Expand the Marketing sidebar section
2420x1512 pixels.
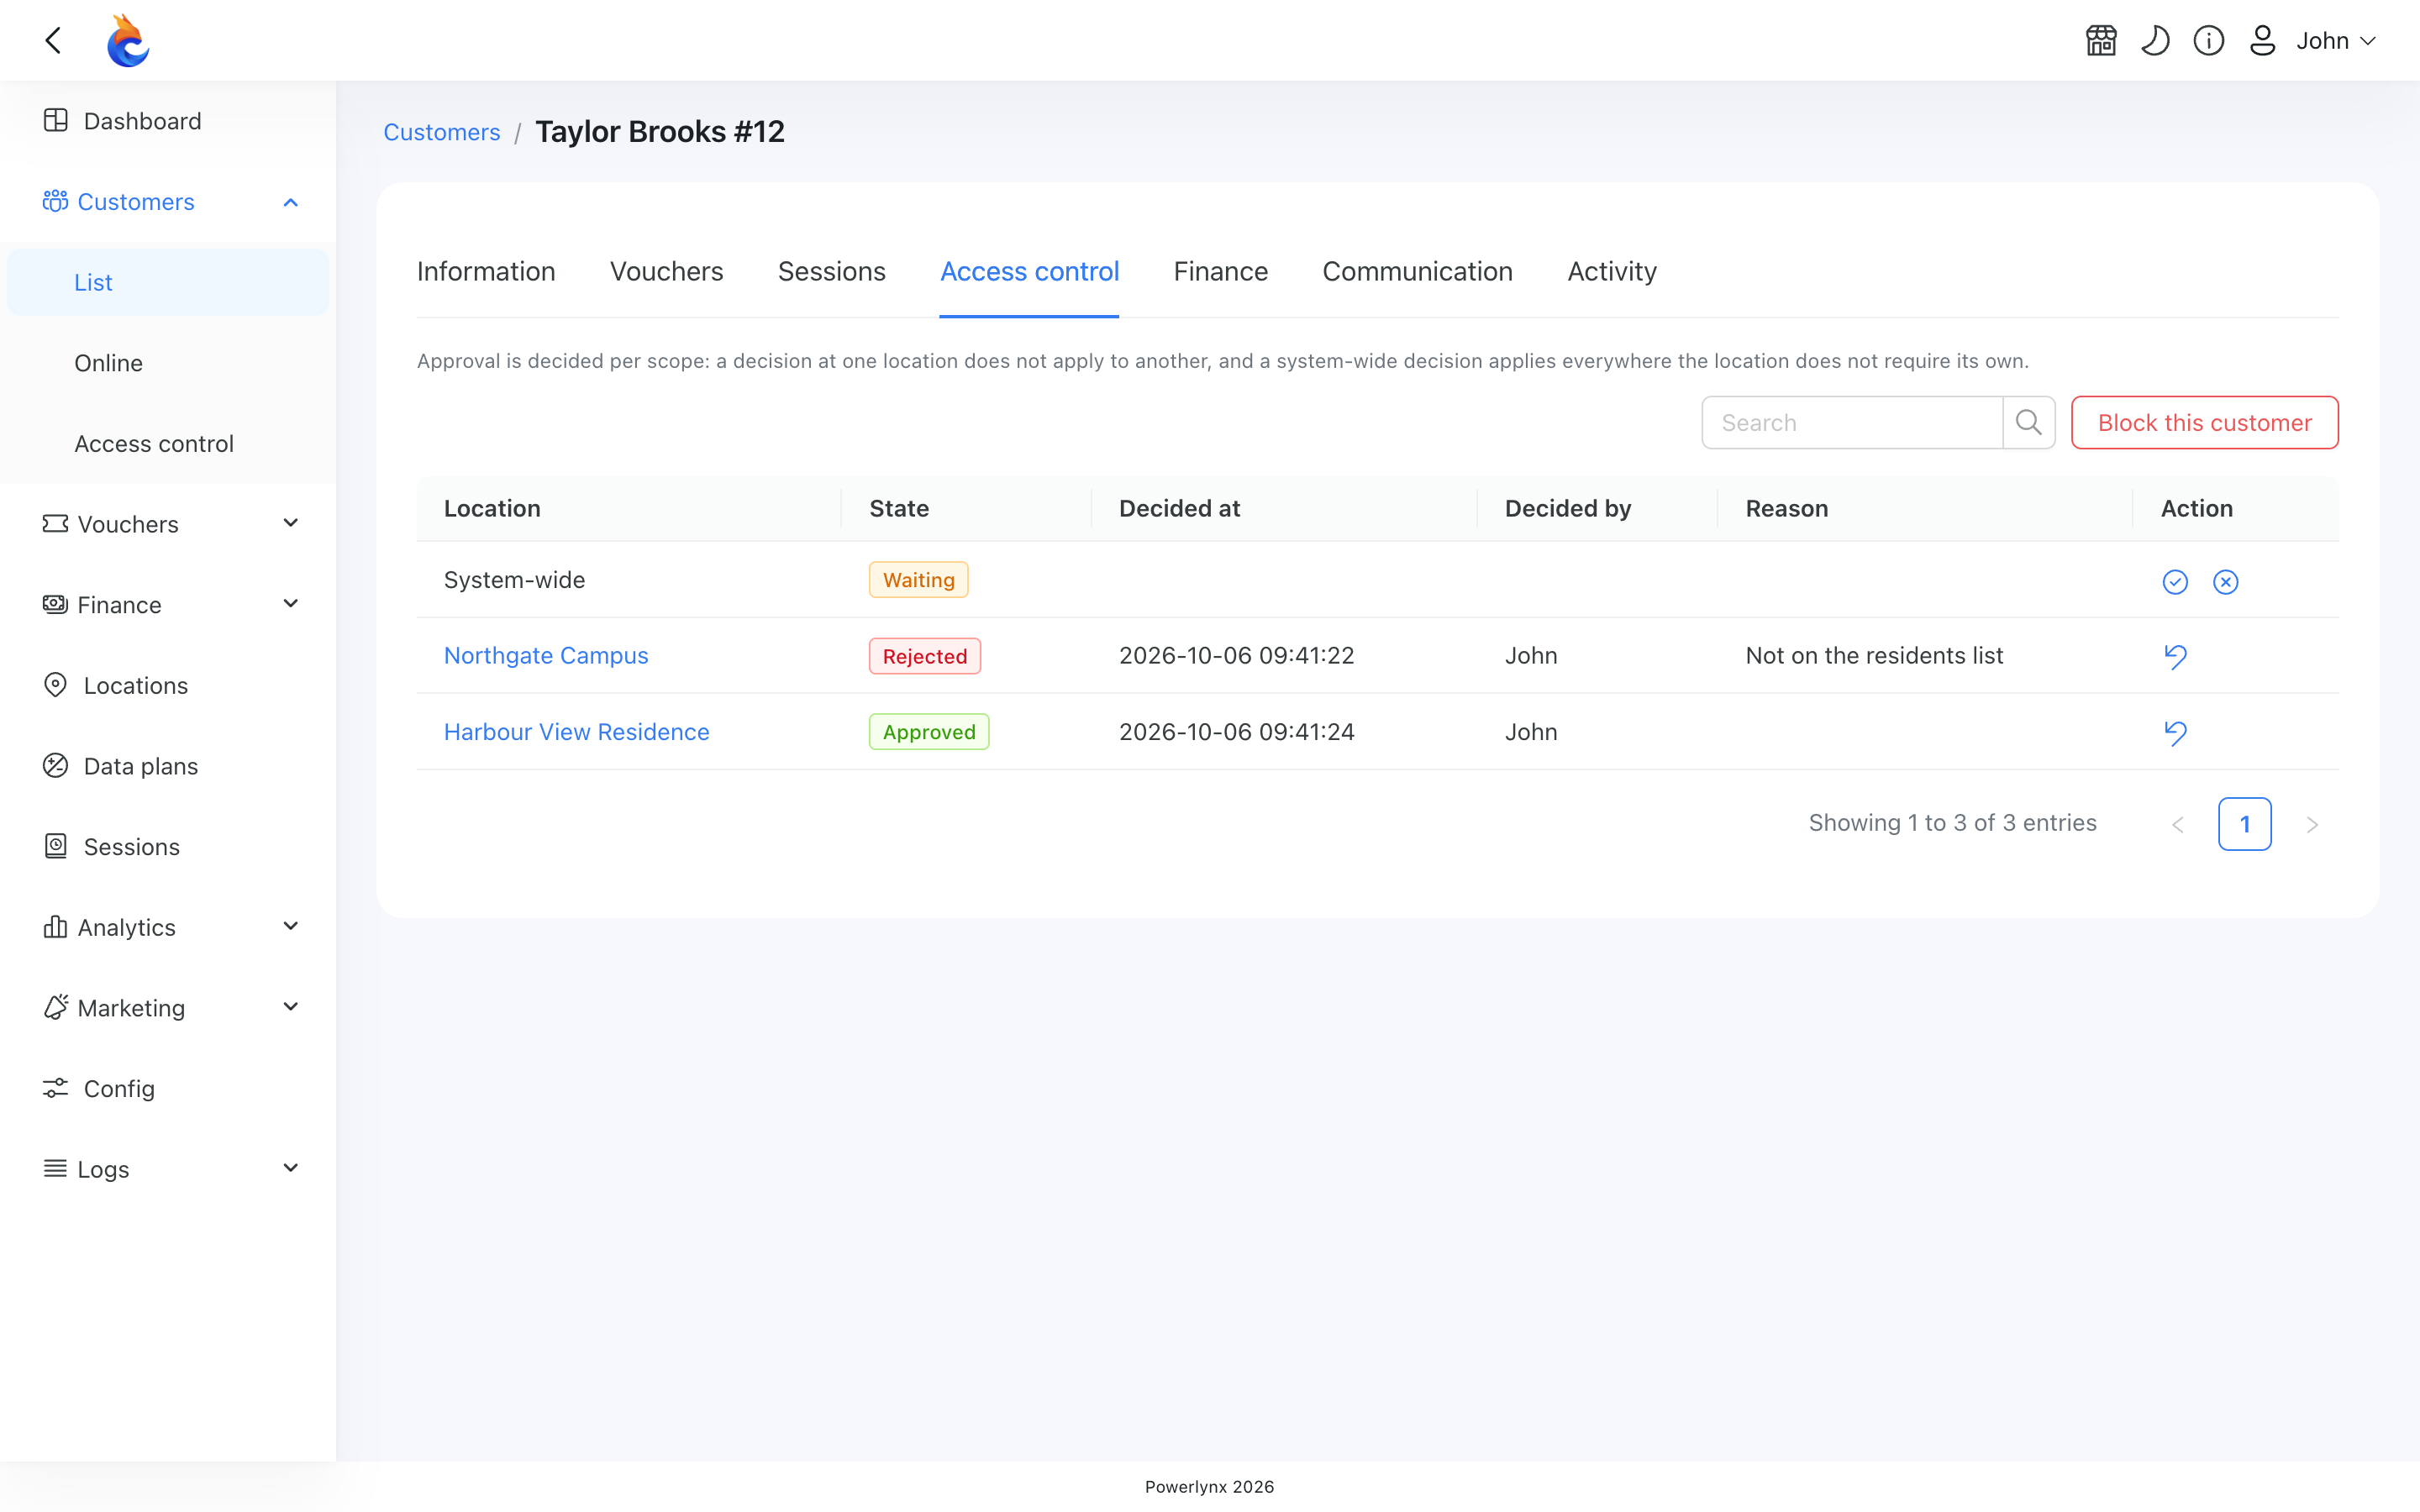[x=168, y=1008]
